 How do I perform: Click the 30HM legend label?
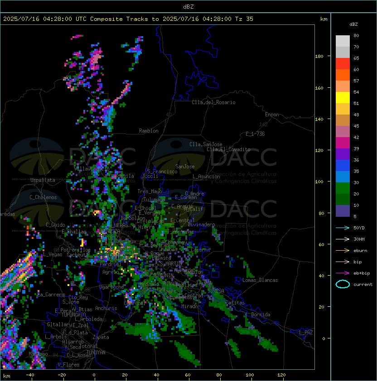pyautogui.click(x=359, y=239)
